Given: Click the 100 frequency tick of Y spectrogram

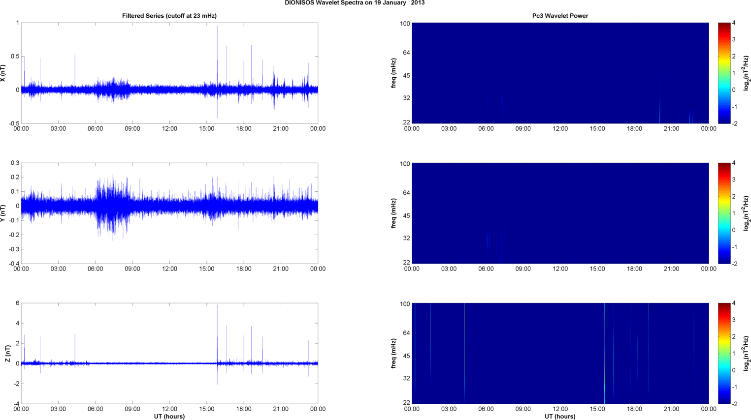Looking at the screenshot, I should click(x=405, y=164).
